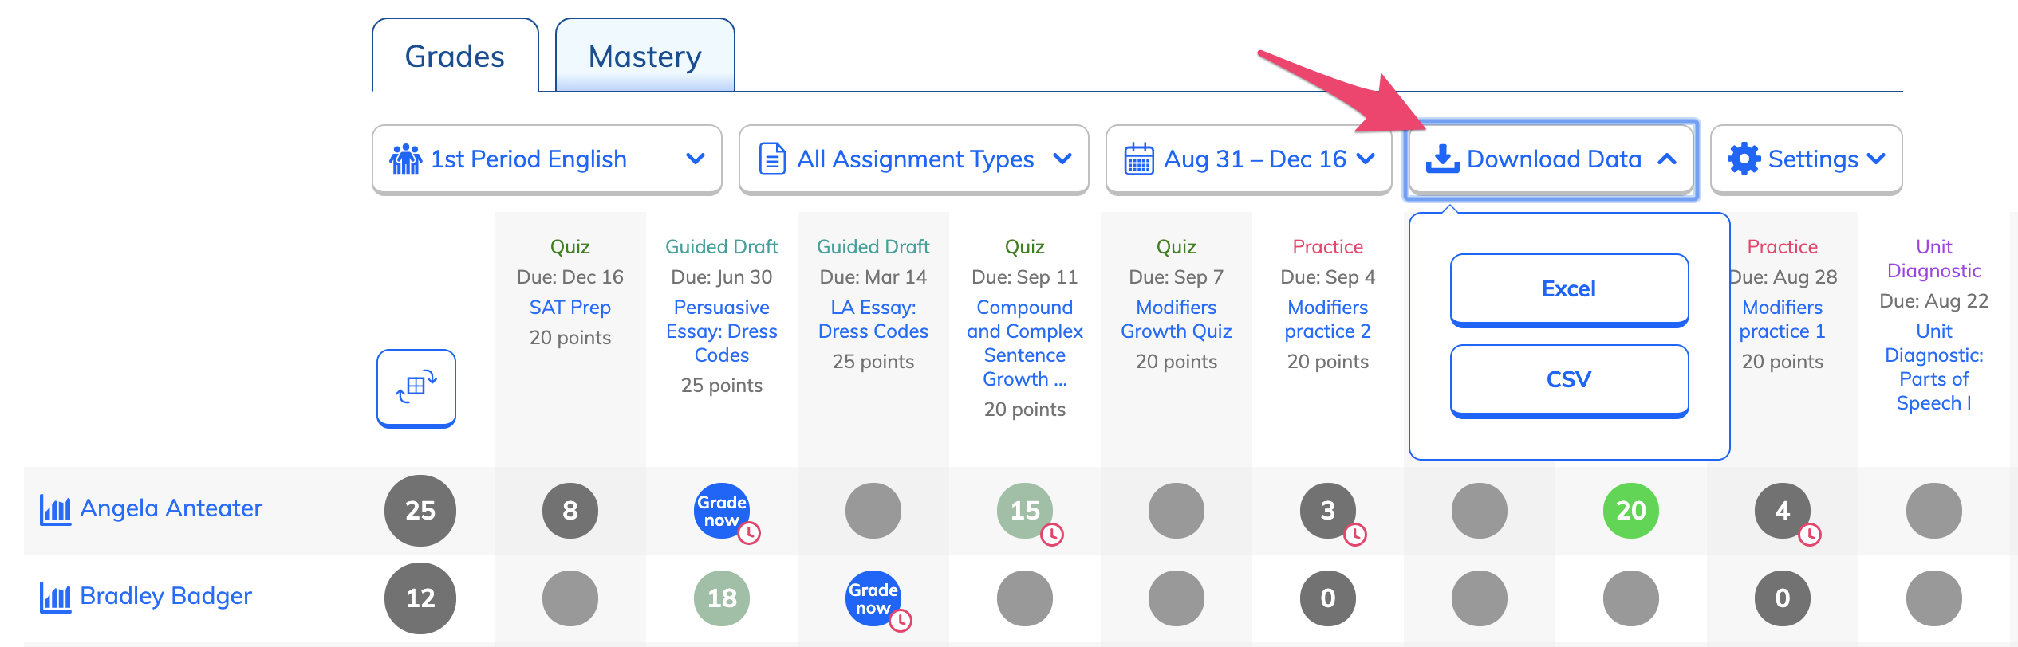Open Angela Anteater's bar chart report icon
2018x647 pixels.
pos(55,508)
